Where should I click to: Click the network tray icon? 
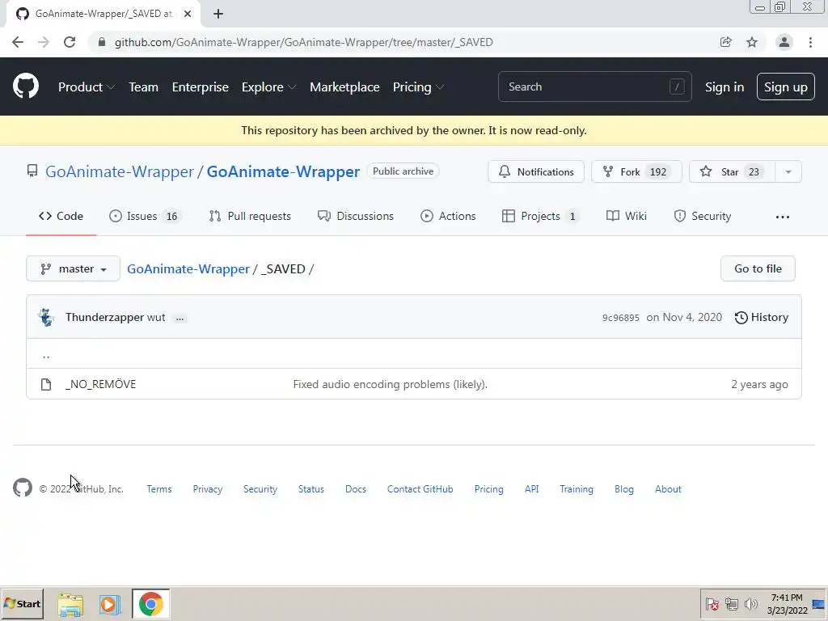coord(731,604)
